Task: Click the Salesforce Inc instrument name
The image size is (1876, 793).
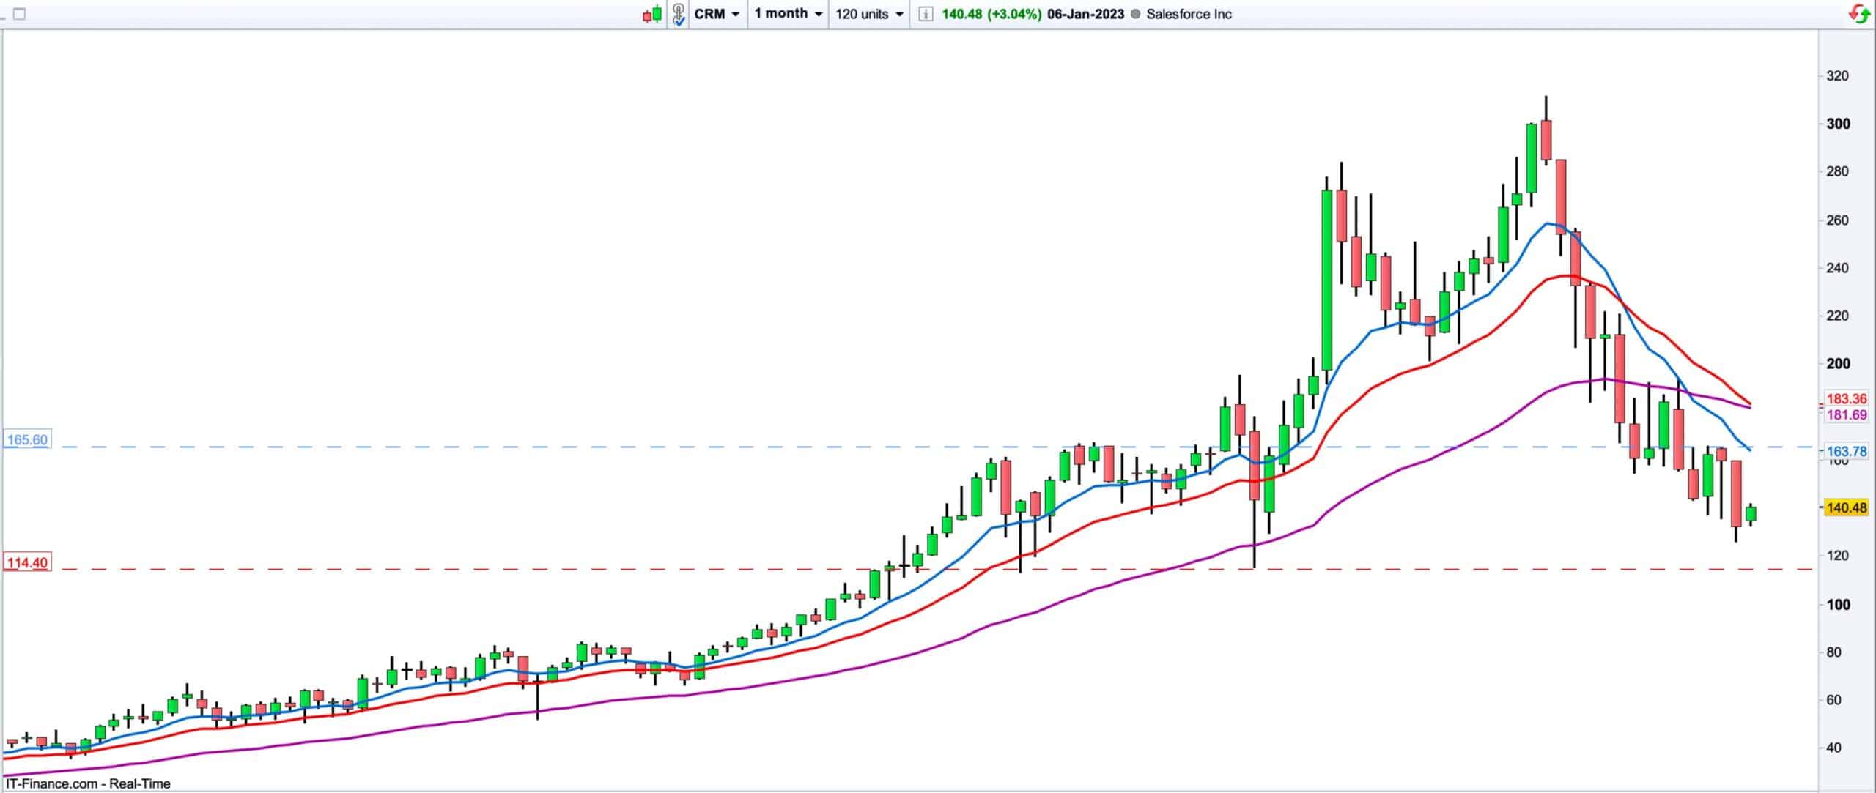Action: (1188, 14)
